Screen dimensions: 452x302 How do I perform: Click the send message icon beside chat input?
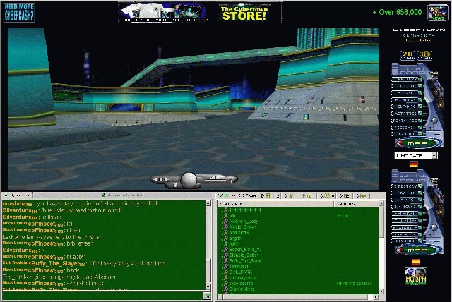coord(207,296)
